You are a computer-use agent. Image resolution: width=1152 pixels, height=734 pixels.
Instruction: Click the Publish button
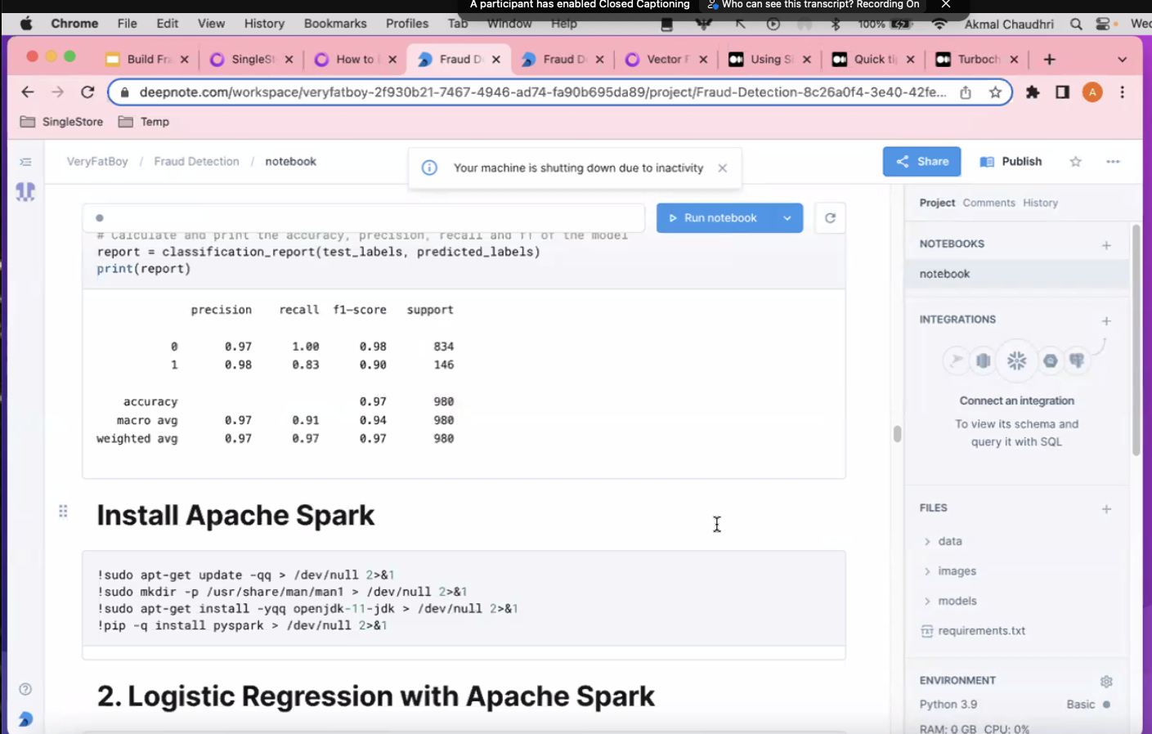tap(1011, 162)
